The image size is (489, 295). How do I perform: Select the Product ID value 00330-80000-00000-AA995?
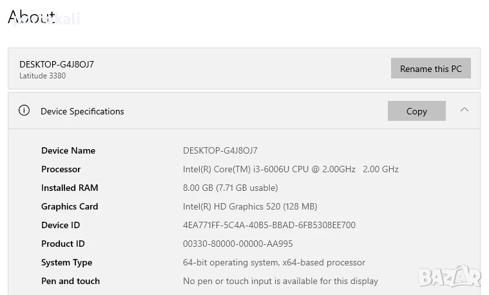click(x=238, y=244)
